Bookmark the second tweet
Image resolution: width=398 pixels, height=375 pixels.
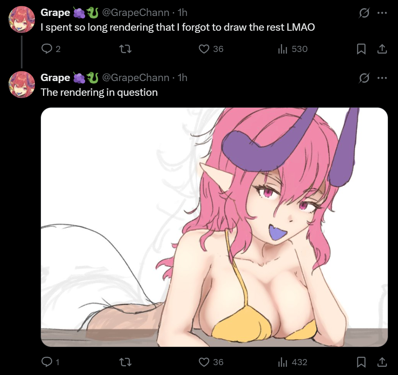pos(361,362)
